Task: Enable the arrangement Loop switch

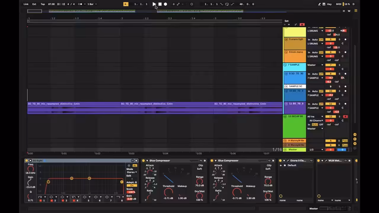Action: pos(227,4)
